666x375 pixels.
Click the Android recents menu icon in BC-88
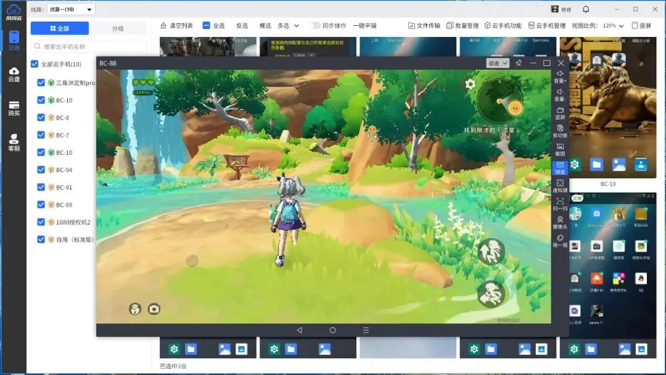pyautogui.click(x=366, y=330)
